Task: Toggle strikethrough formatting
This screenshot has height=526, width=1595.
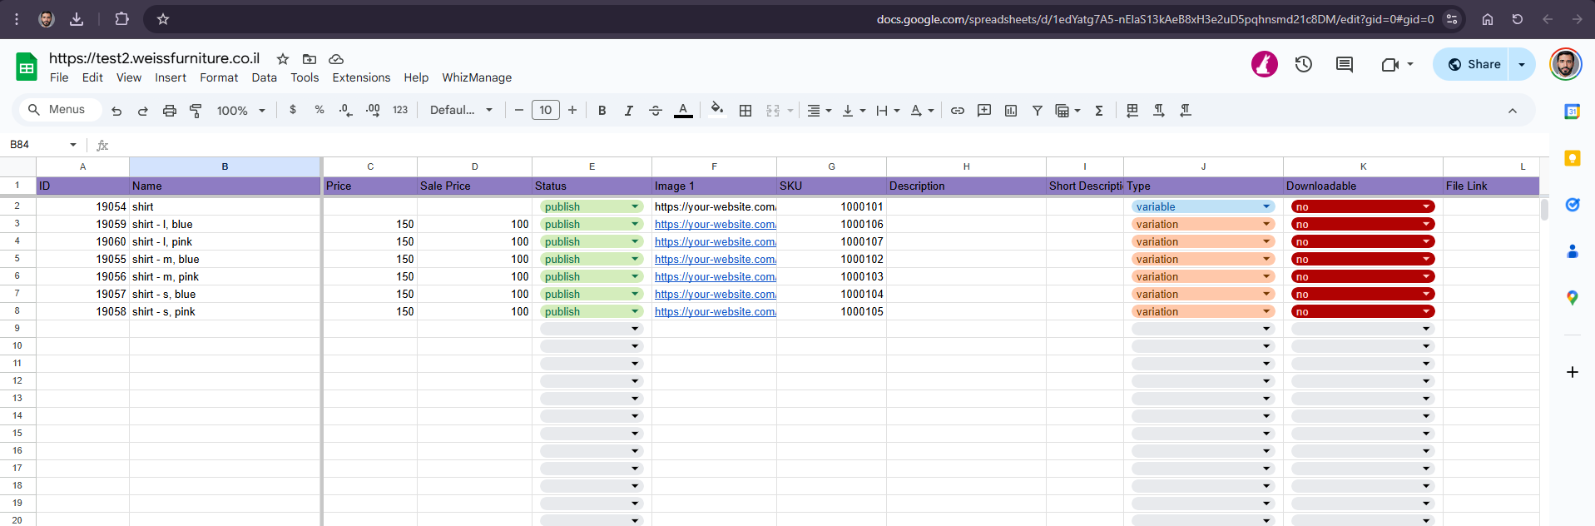Action: (x=656, y=111)
